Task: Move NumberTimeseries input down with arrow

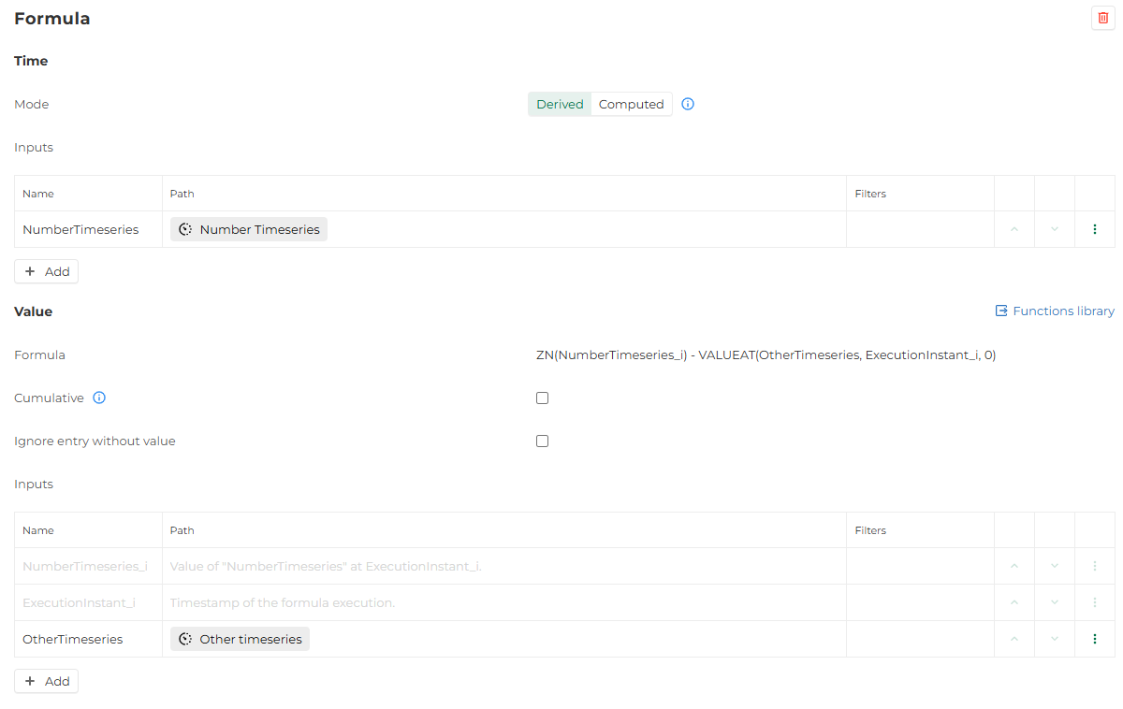Action: (x=1055, y=229)
